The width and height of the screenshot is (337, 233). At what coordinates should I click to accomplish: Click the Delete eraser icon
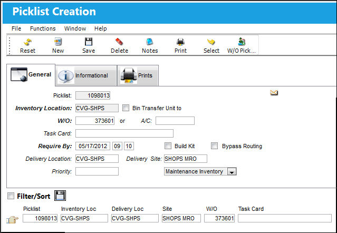click(x=119, y=42)
